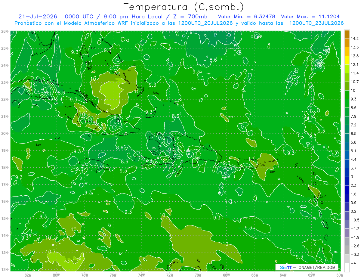The width and height of the screenshot is (361, 279).
Task: Click the longitude axis label "62W"
Action: click(311, 275)
